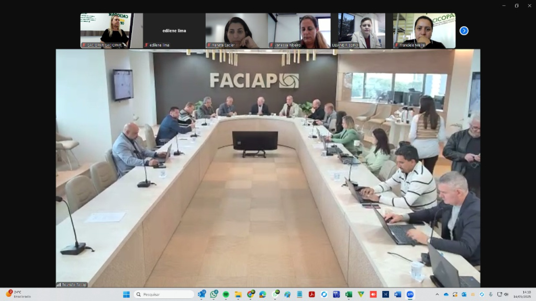Click the screen cast icon in the tray
This screenshot has width=536, height=301.
(x=499, y=294)
